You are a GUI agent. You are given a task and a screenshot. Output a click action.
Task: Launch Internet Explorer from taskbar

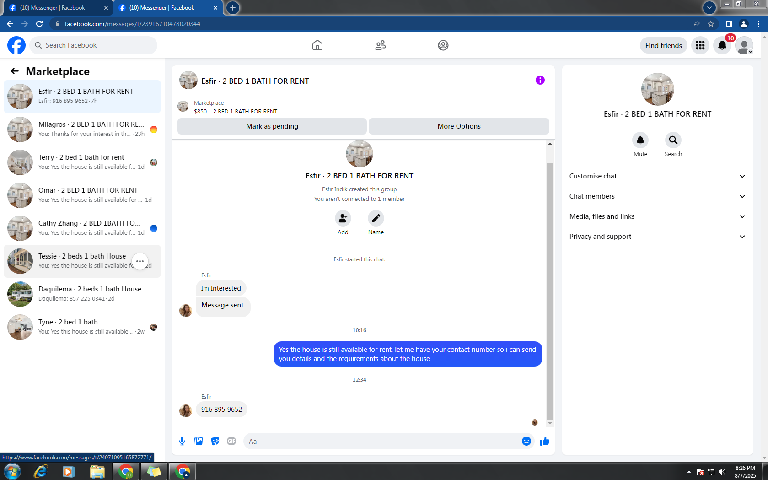41,471
